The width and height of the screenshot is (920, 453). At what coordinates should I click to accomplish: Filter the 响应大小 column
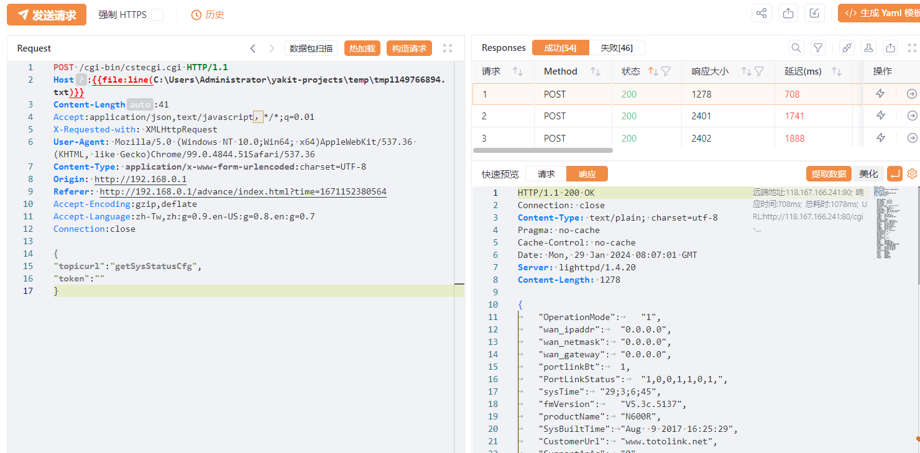[x=759, y=71]
